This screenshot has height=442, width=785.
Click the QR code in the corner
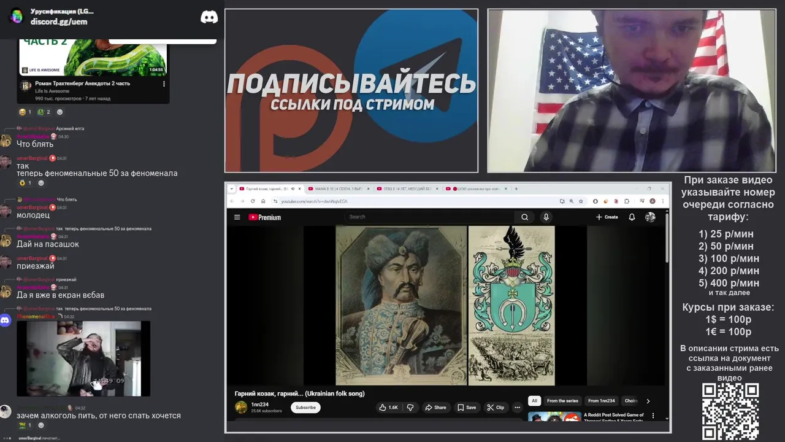(x=730, y=411)
